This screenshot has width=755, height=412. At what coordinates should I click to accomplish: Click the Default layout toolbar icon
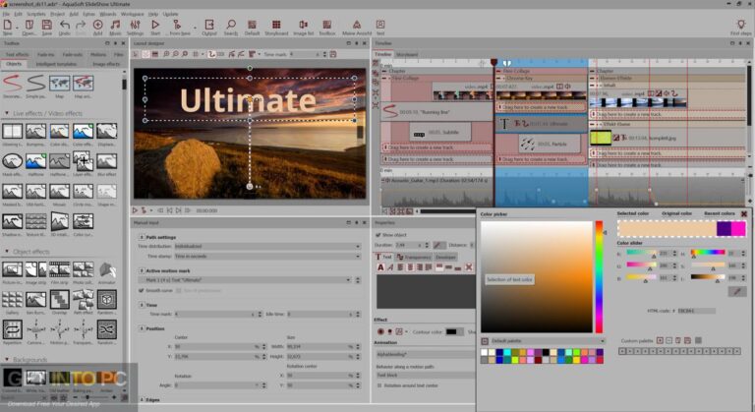pos(252,25)
